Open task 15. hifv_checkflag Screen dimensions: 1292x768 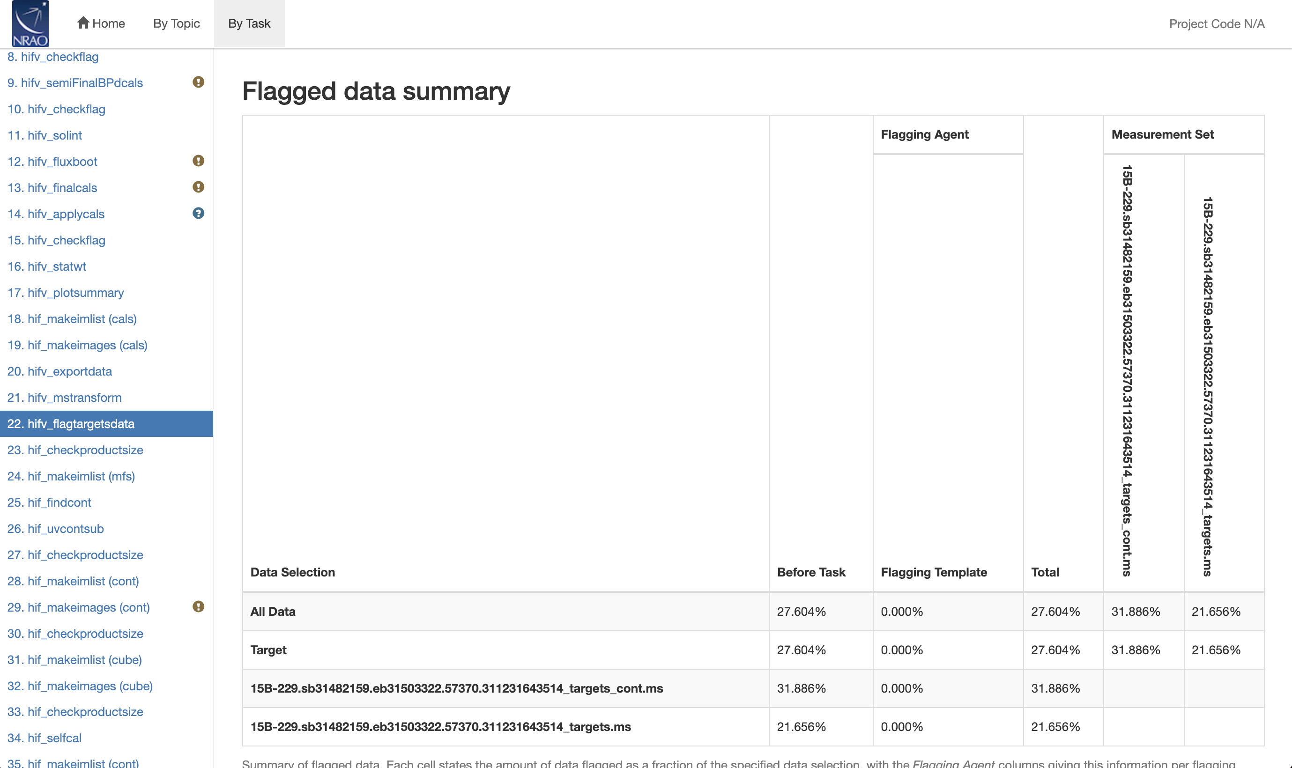pos(56,240)
